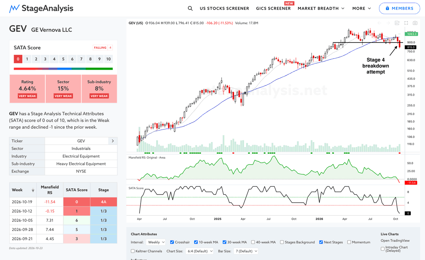This screenshot has width=425, height=260.
Task: Click the SATA Score column header
Action: pyautogui.click(x=77, y=190)
